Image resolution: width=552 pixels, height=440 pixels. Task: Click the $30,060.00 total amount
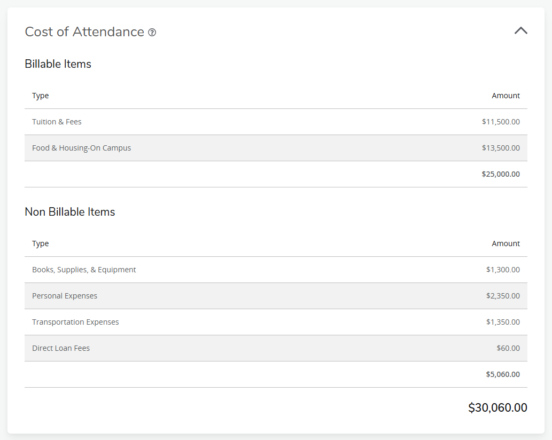tap(497, 407)
